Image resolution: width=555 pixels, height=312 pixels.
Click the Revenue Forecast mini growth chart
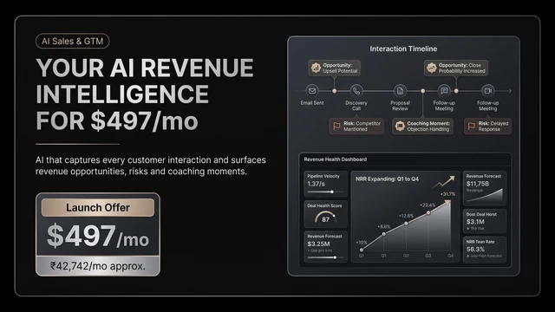coord(485,195)
